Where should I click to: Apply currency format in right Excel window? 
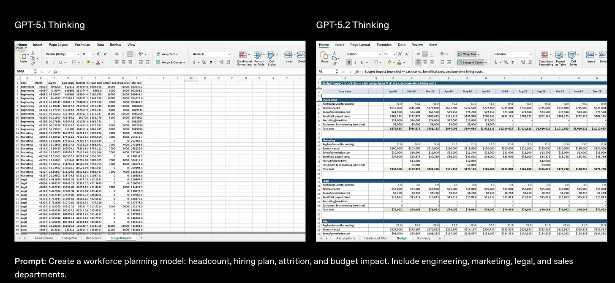click(x=495, y=63)
